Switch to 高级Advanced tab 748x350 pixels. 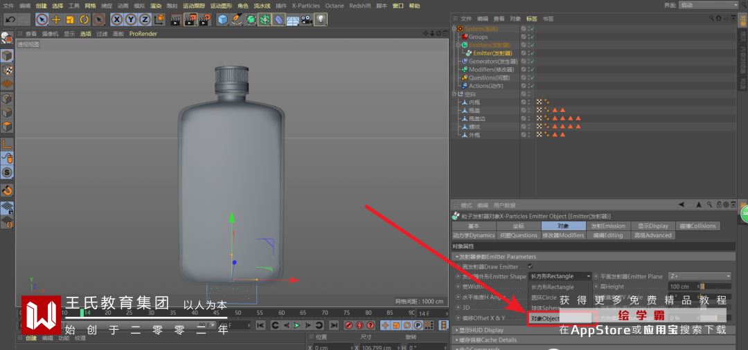653,235
